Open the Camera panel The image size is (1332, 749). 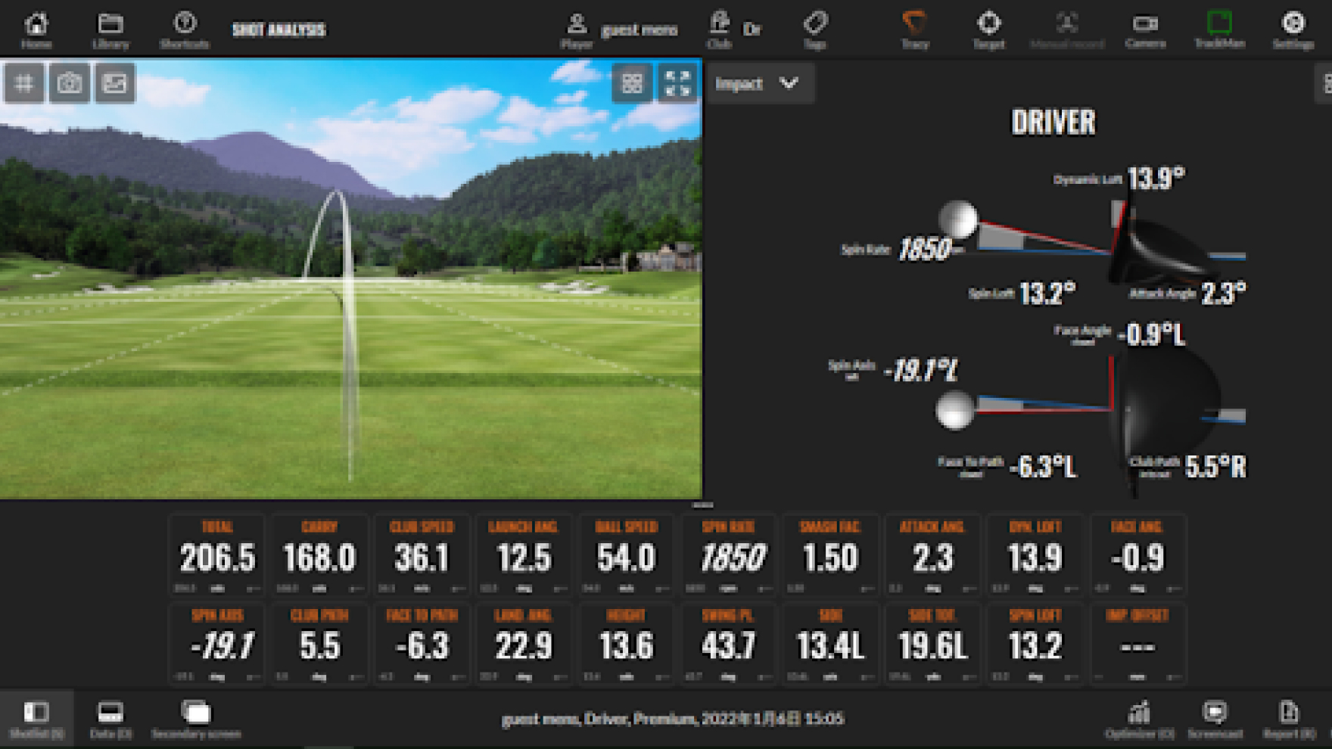[x=1144, y=30]
